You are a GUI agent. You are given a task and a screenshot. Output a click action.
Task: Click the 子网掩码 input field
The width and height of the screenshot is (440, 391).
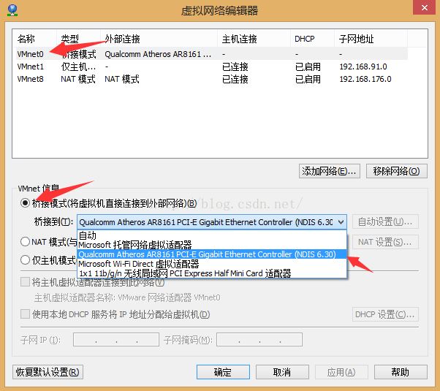click(259, 340)
